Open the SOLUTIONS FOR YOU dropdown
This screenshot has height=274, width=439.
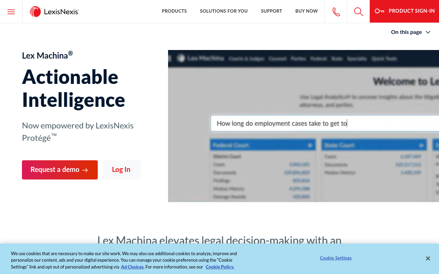pyautogui.click(x=224, y=11)
